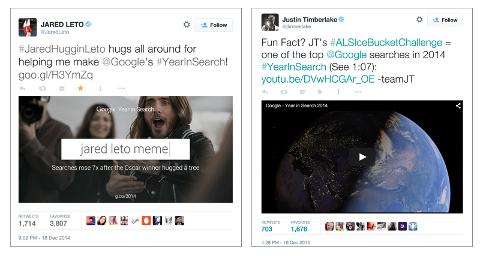Retweet Justin Timberlake's tweet
Screen dimensions: 480x256
click(x=284, y=92)
